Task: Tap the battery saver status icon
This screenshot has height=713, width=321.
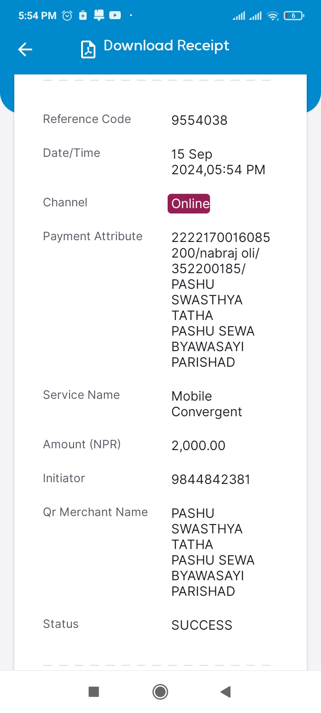Action: pyautogui.click(x=83, y=16)
